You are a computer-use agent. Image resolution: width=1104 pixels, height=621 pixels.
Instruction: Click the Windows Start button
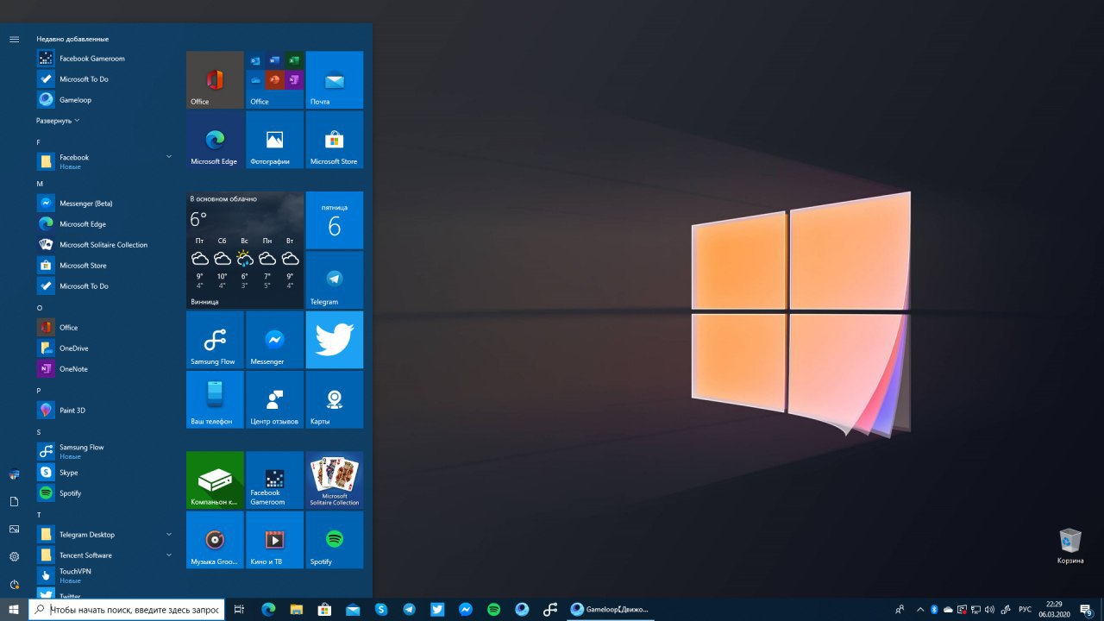[x=14, y=610]
